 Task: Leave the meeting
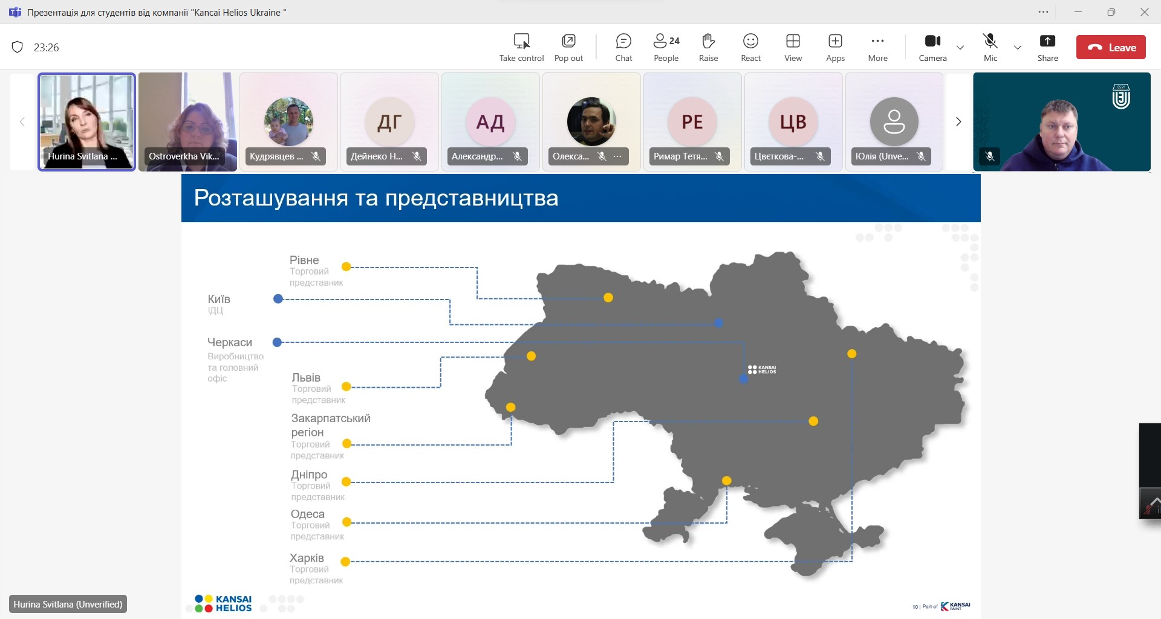(1111, 47)
